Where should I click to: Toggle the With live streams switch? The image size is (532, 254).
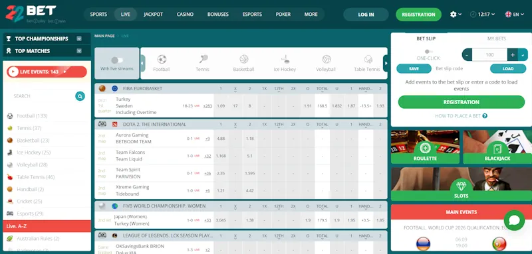pyautogui.click(x=117, y=60)
